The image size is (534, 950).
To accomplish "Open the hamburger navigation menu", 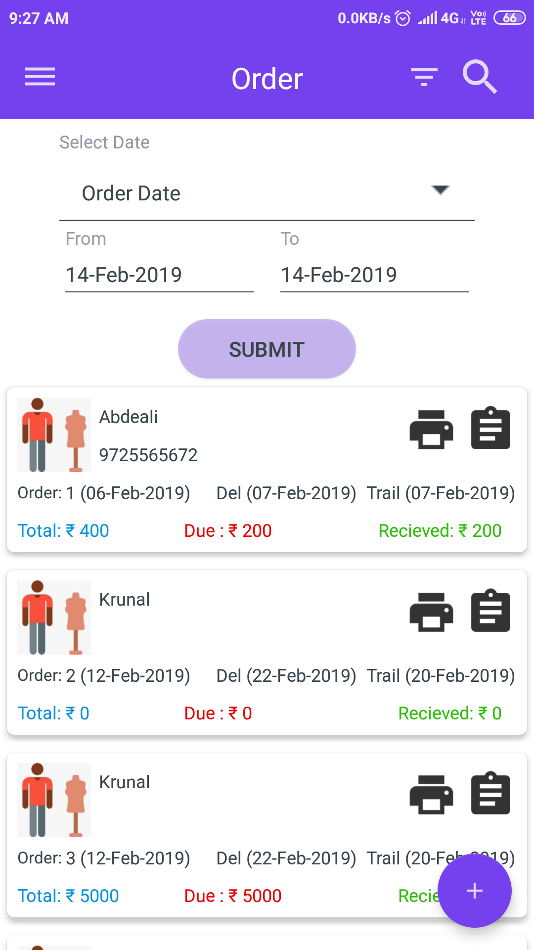I will [x=40, y=77].
